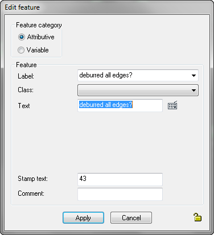Click the yellow padlock icon
The image size is (214, 235).
click(x=197, y=217)
